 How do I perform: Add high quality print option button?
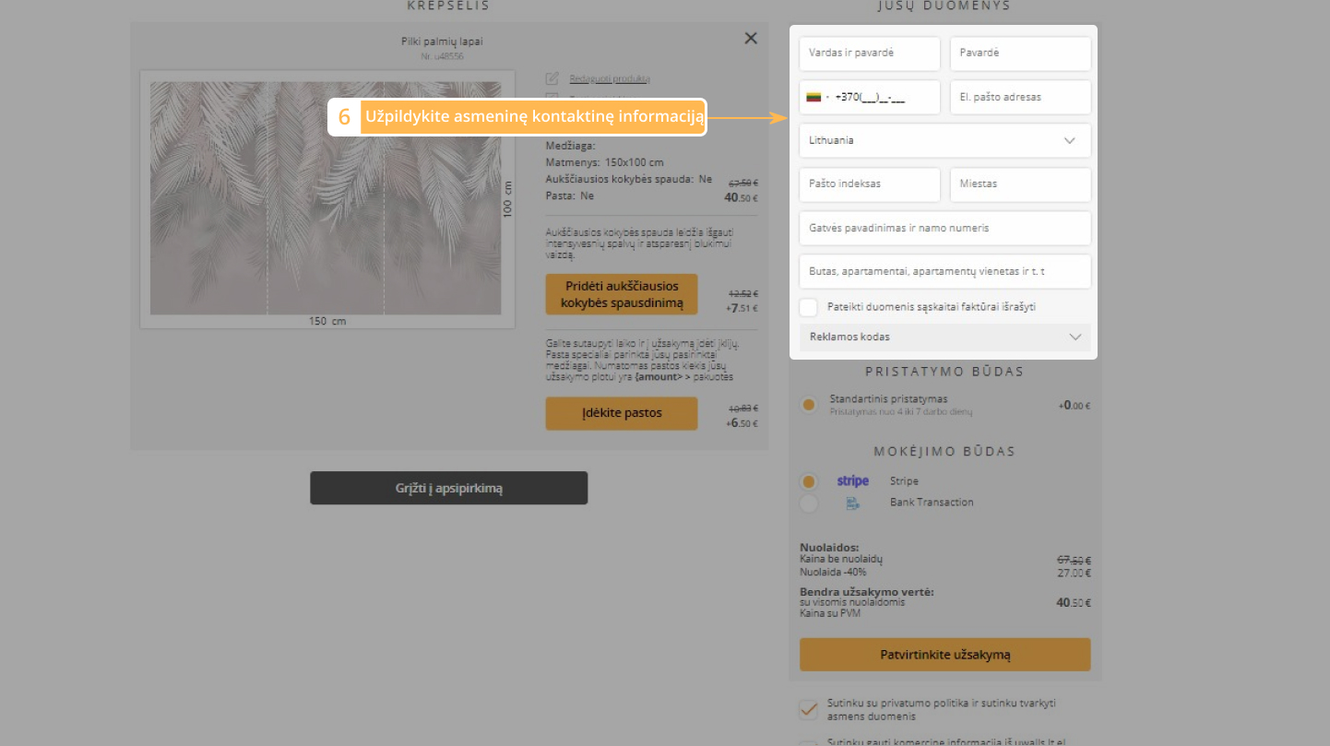click(621, 294)
